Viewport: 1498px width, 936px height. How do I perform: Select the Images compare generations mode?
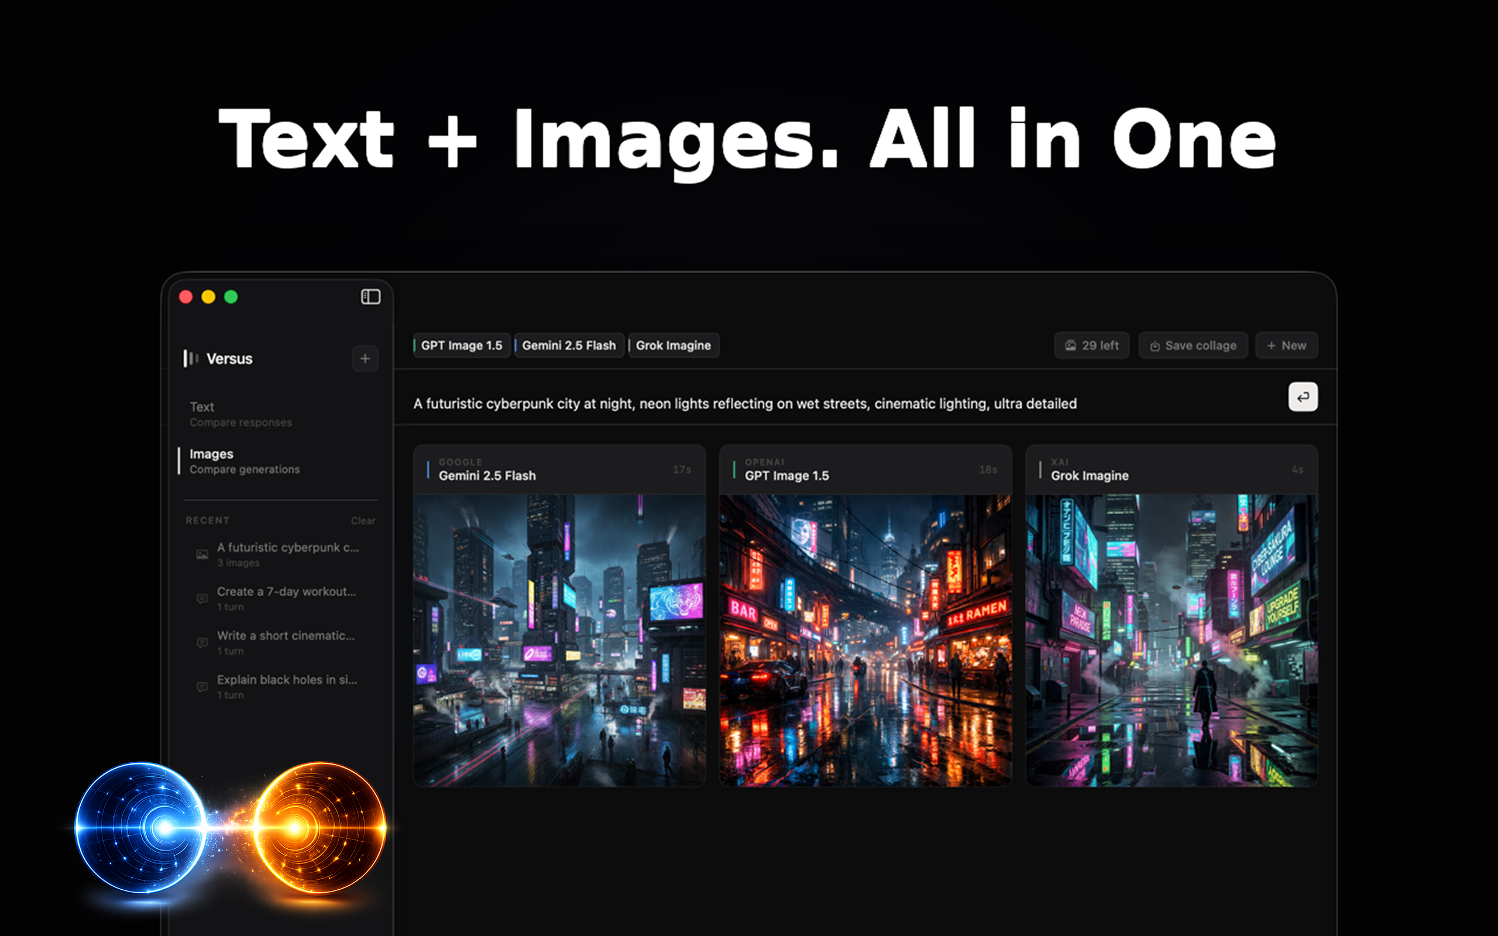coord(244,461)
